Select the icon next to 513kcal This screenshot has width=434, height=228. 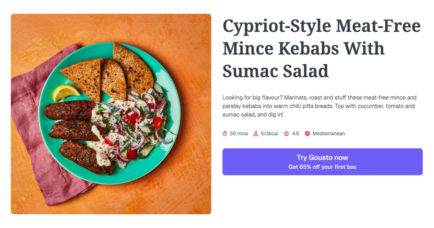(256, 133)
